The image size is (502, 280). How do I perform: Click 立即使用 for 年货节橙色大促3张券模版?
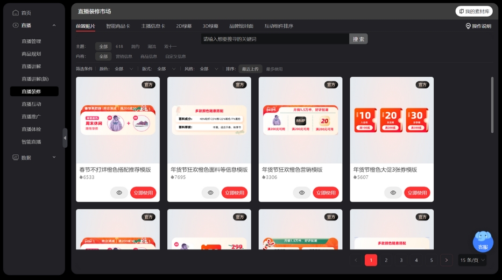[x=417, y=192]
